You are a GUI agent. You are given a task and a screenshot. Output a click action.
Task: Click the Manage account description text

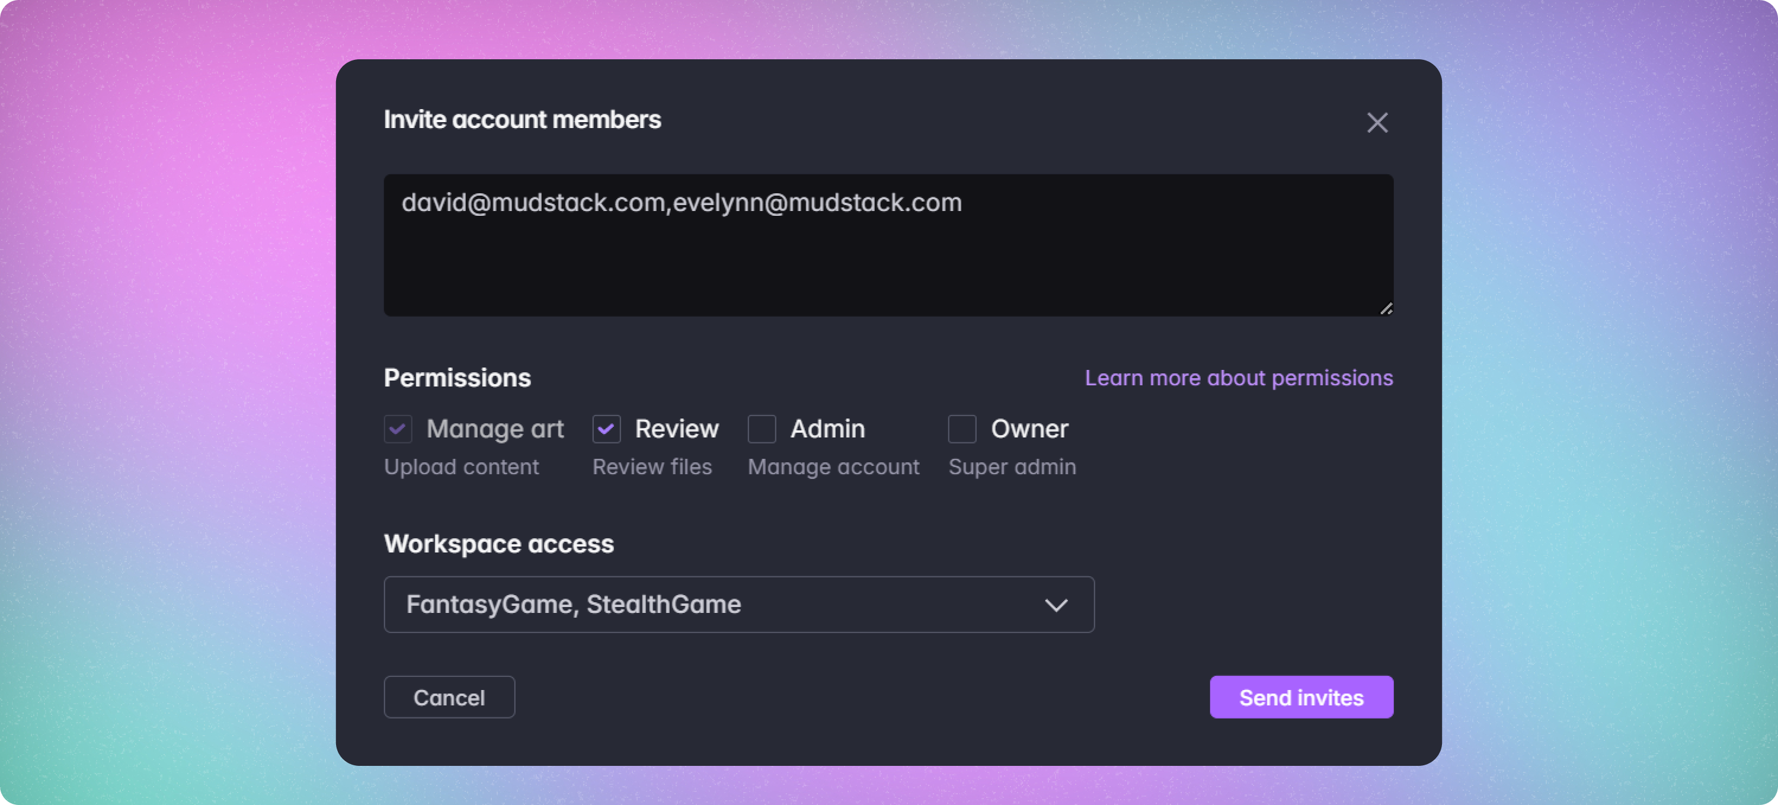coord(833,467)
